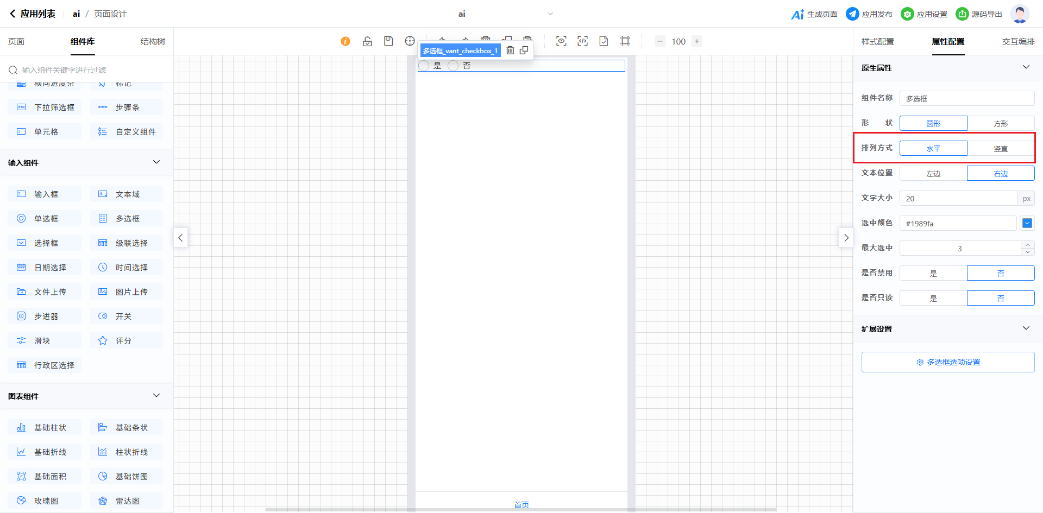Image resolution: width=1043 pixels, height=513 pixels.
Task: Click the zoom in plus button
Action: tap(697, 41)
